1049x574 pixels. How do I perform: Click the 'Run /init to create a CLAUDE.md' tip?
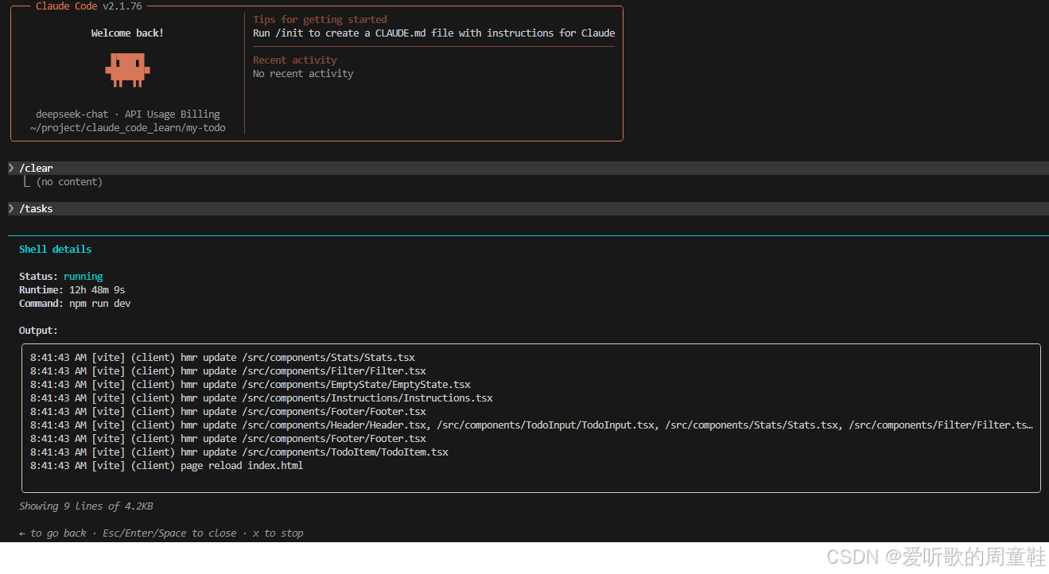[434, 33]
